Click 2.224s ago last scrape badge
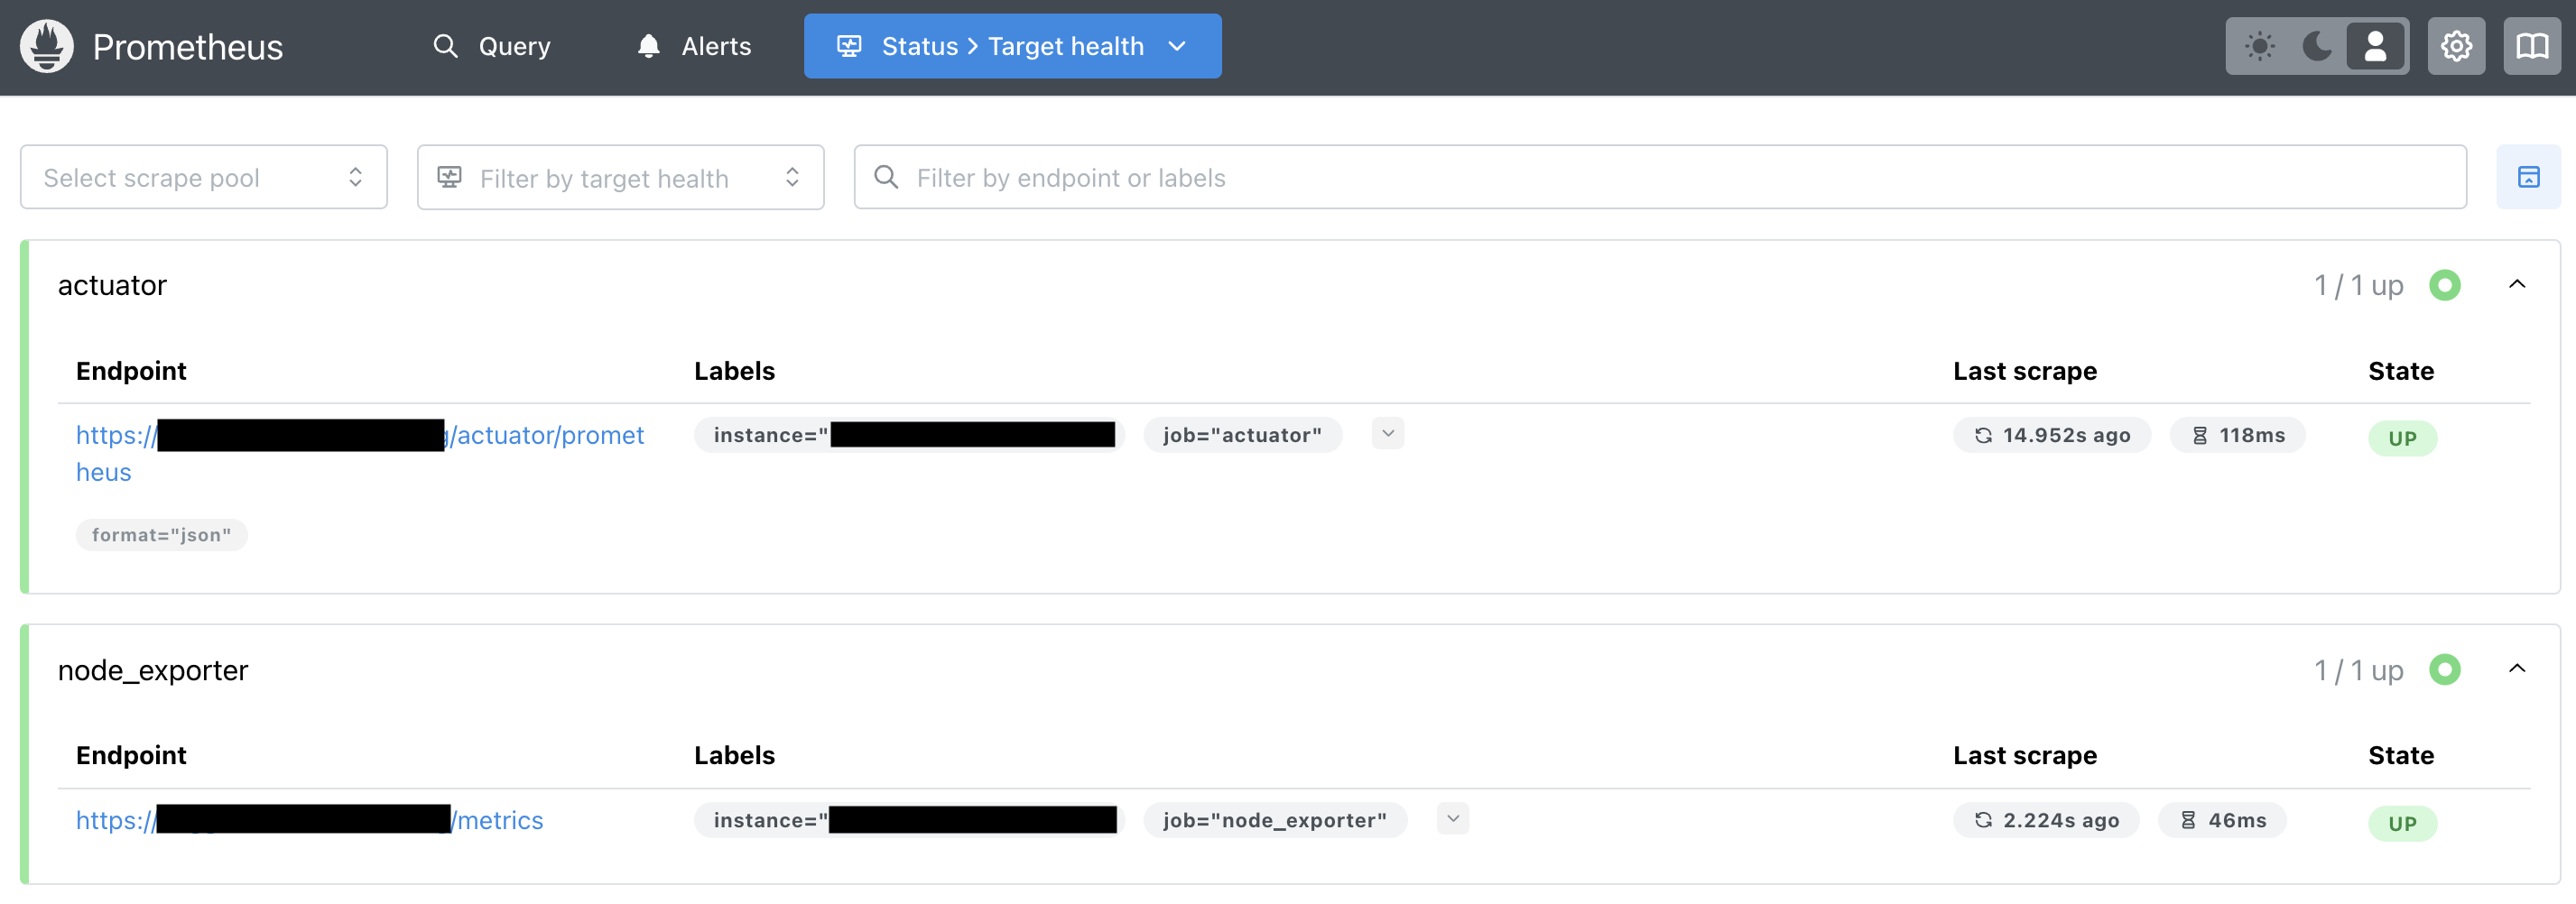 [x=2046, y=820]
